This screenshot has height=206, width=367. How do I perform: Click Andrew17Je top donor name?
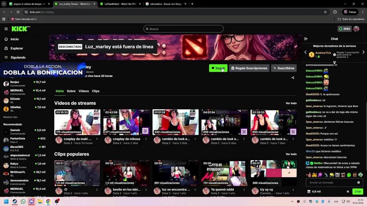tap(323, 53)
